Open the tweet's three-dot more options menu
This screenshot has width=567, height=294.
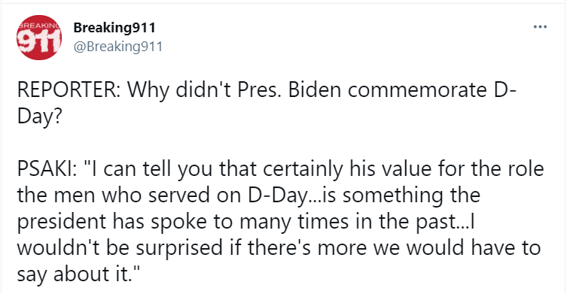[540, 27]
